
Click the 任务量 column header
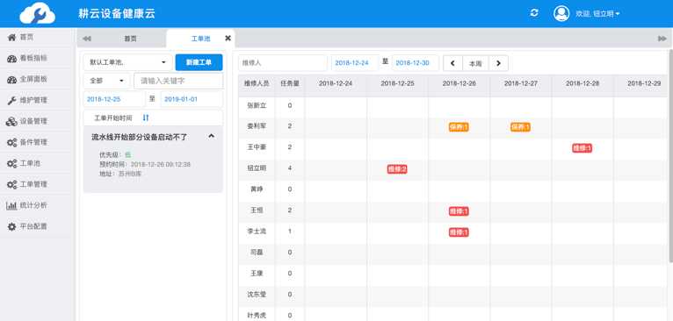[x=290, y=83]
